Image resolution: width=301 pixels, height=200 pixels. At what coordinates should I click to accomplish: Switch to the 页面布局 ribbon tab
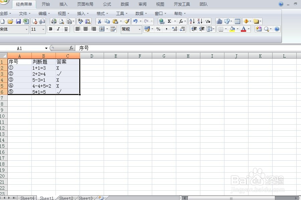click(x=85, y=4)
